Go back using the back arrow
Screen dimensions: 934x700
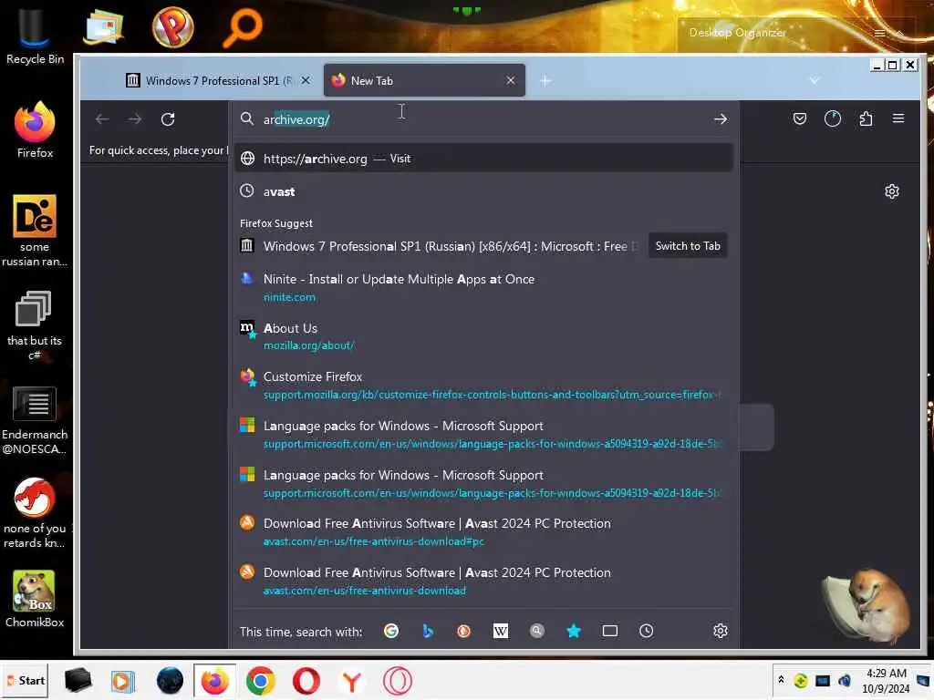click(x=102, y=119)
